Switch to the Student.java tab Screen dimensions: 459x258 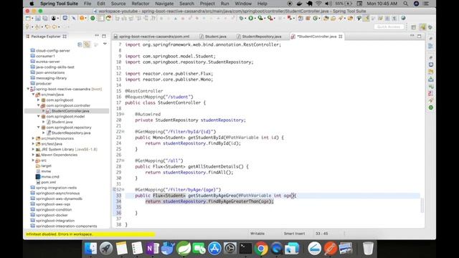[x=213, y=37]
